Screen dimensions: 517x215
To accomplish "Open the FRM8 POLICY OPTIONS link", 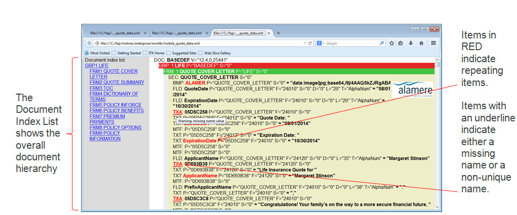I will (116, 127).
